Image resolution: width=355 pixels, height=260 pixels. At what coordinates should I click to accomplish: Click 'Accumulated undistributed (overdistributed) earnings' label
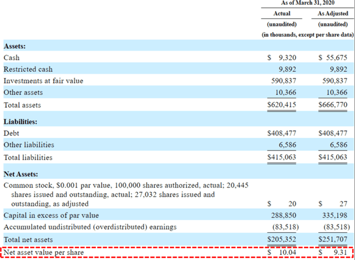[x=90, y=227]
